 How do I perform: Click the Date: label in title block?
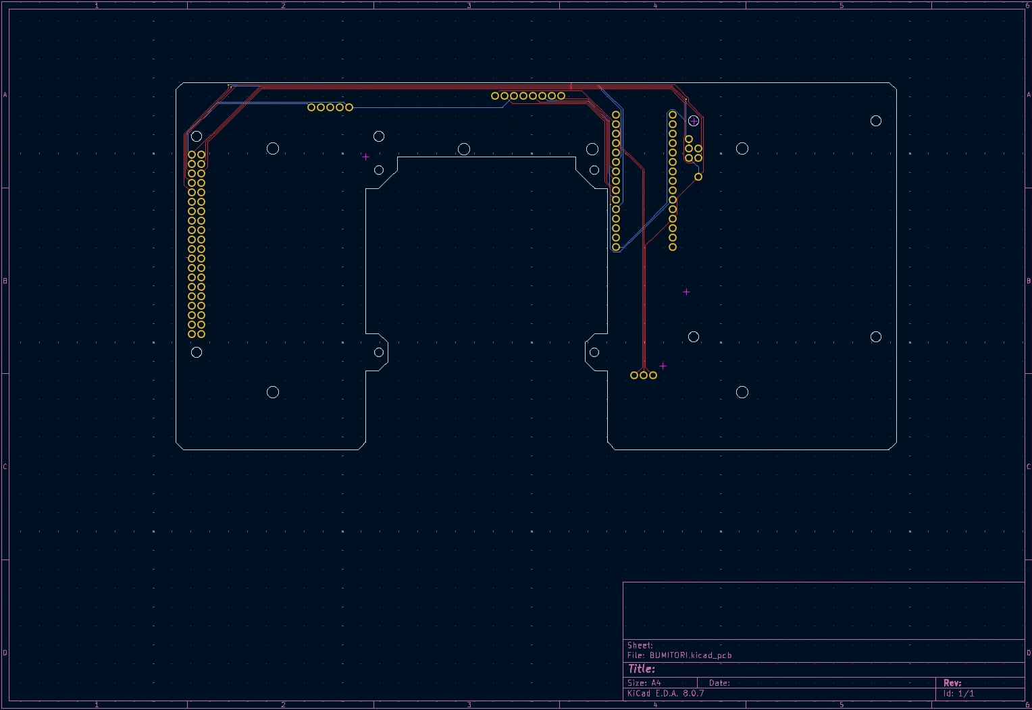[719, 683]
